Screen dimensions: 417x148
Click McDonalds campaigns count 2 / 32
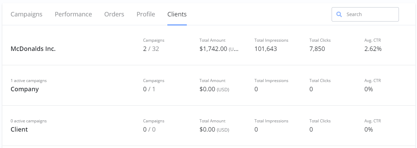tap(151, 49)
